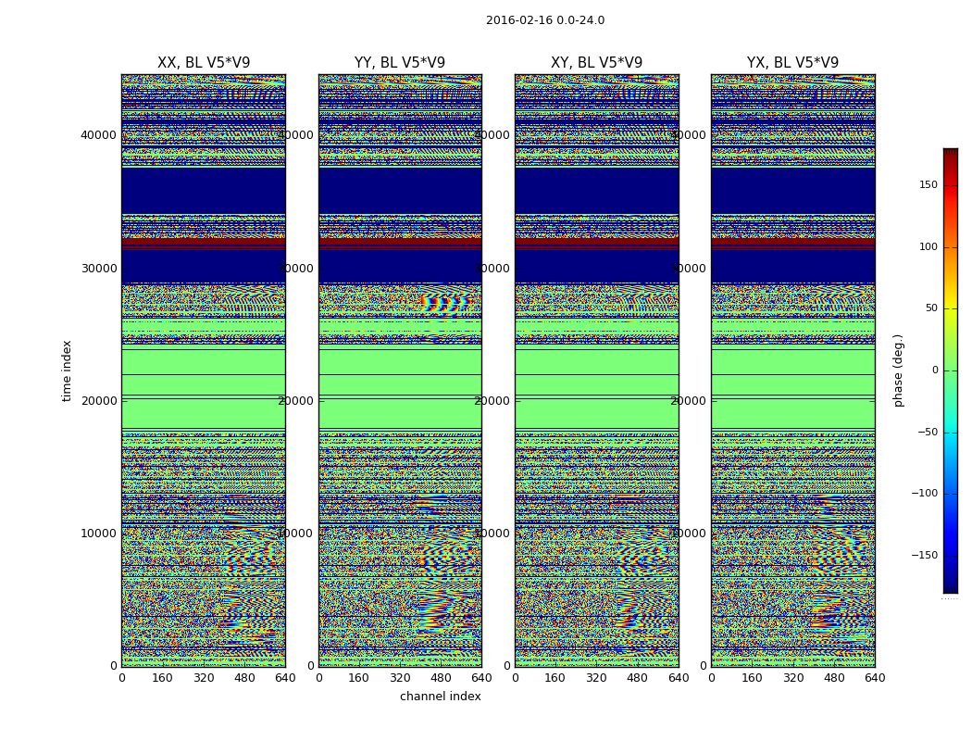Screen dimensions: 972x741
Task: Click the XX, BL V5*V9 subplot title
Action: (204, 63)
